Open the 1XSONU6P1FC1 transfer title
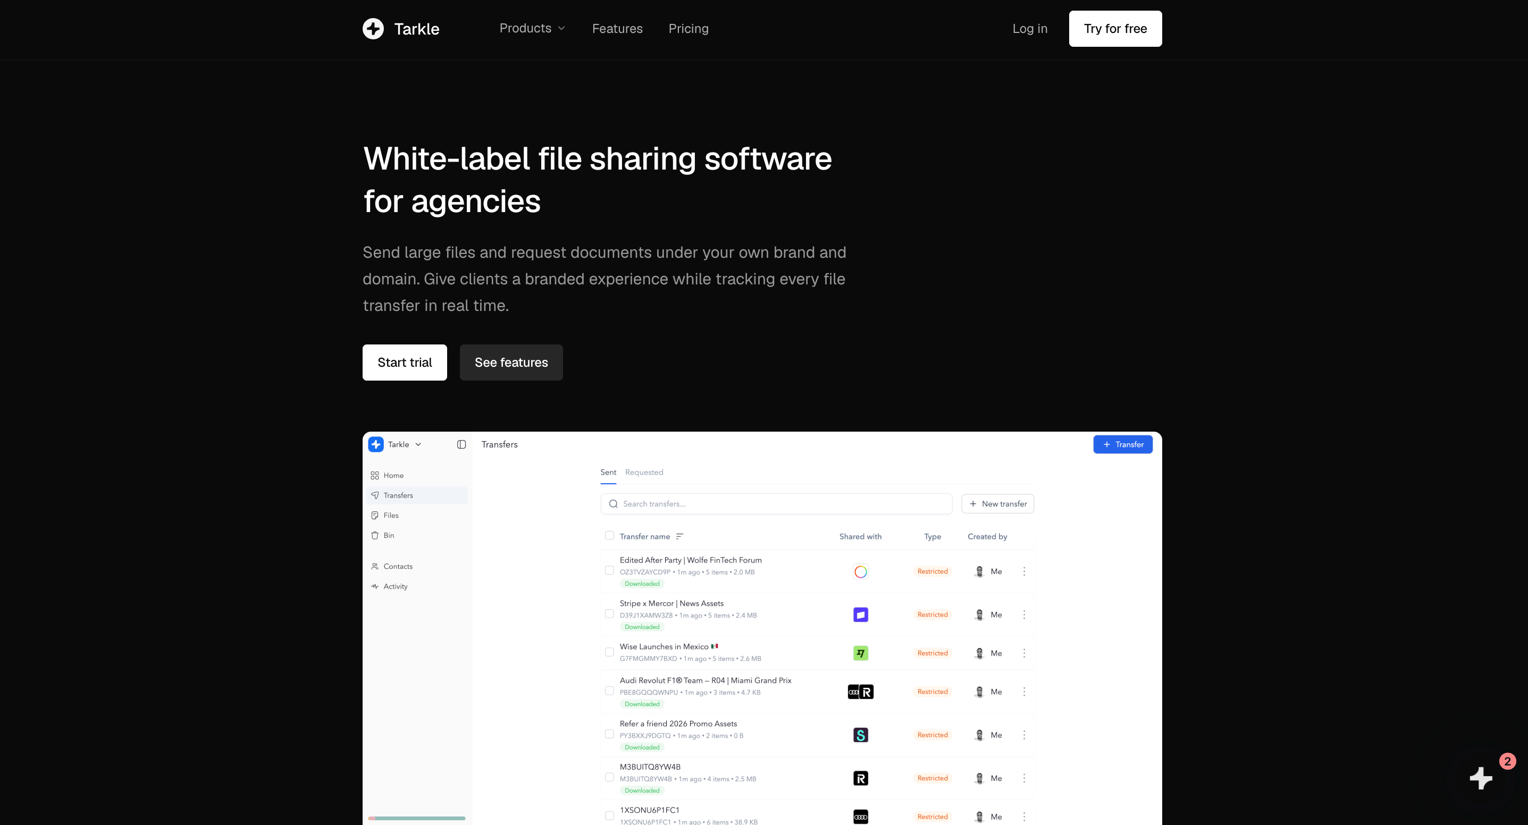 point(650,810)
